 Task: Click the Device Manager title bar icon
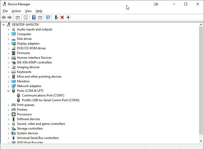click(4, 4)
